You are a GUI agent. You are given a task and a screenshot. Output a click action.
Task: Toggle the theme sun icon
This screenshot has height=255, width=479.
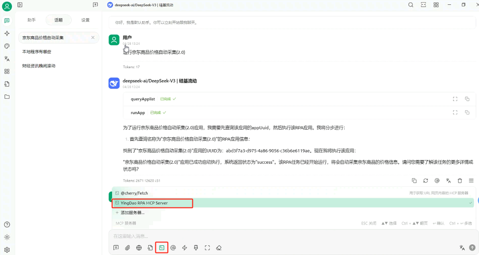click(7, 237)
